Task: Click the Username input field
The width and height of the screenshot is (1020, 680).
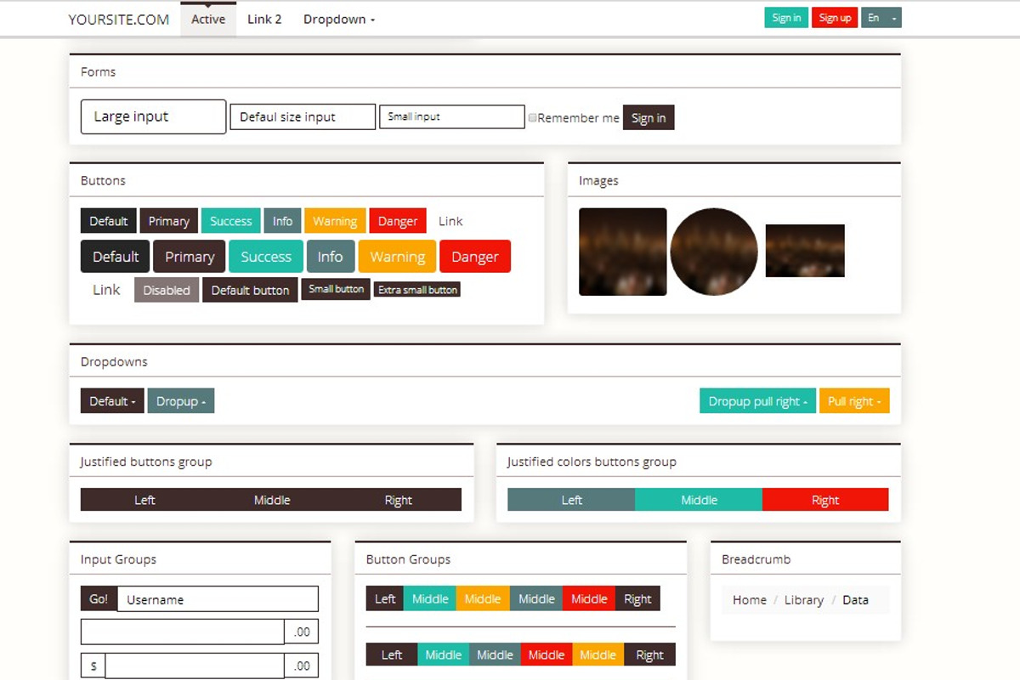Action: [217, 598]
